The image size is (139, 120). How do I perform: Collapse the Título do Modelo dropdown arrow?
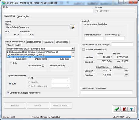tap(73, 49)
